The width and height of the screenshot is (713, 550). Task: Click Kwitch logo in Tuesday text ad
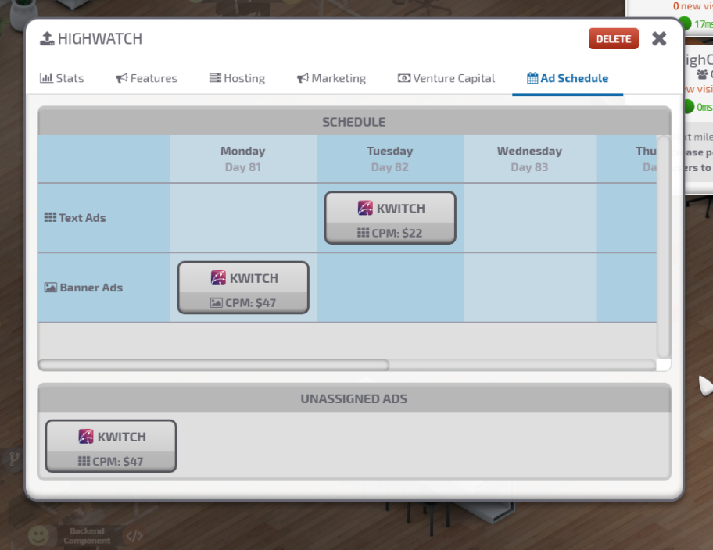pyautogui.click(x=365, y=208)
